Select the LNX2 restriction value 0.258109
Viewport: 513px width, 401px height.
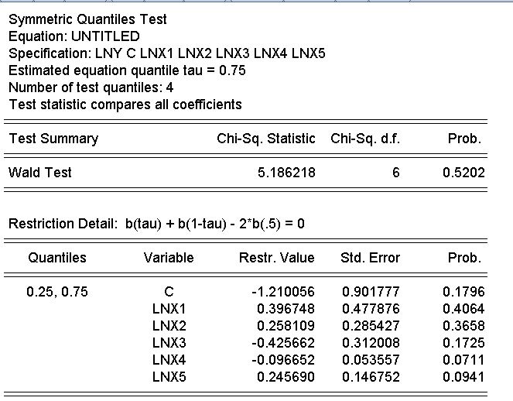coord(286,326)
